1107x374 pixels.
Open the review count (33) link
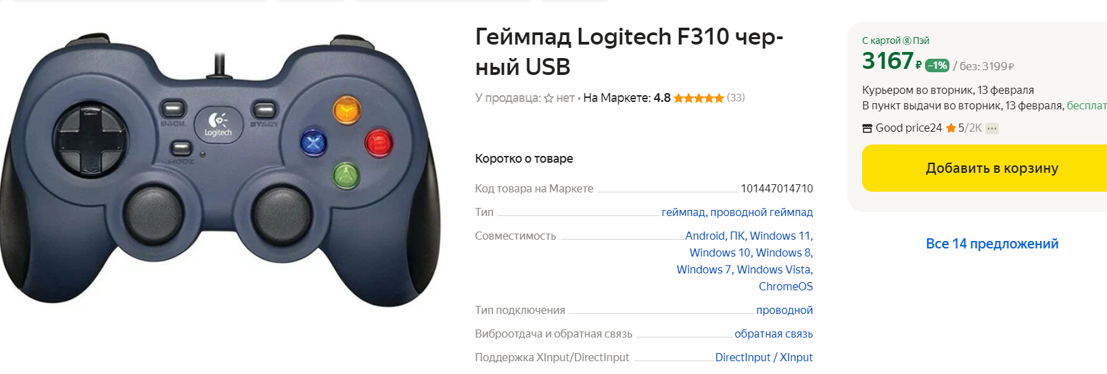[x=736, y=97]
